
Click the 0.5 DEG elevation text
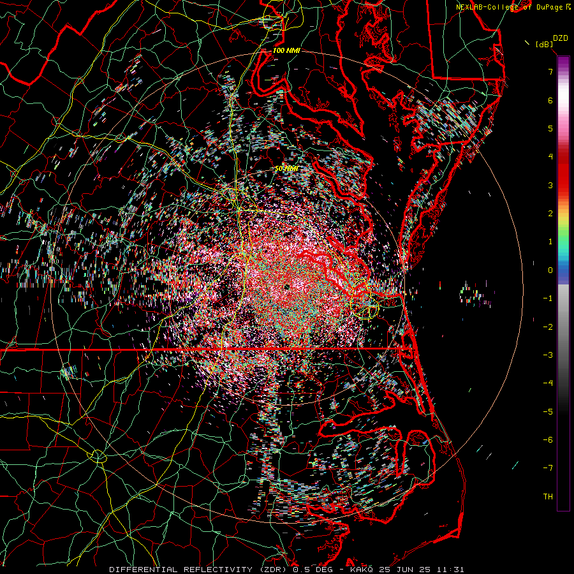coord(313,570)
